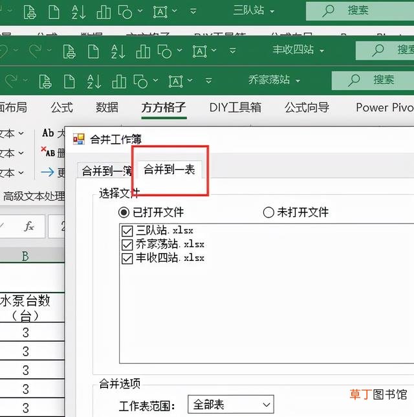Click text box icon in 三队站 window
The image size is (414, 417).
point(160,12)
